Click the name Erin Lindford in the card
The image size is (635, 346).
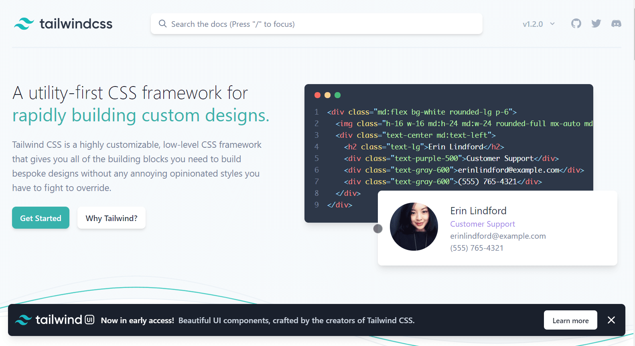point(478,211)
